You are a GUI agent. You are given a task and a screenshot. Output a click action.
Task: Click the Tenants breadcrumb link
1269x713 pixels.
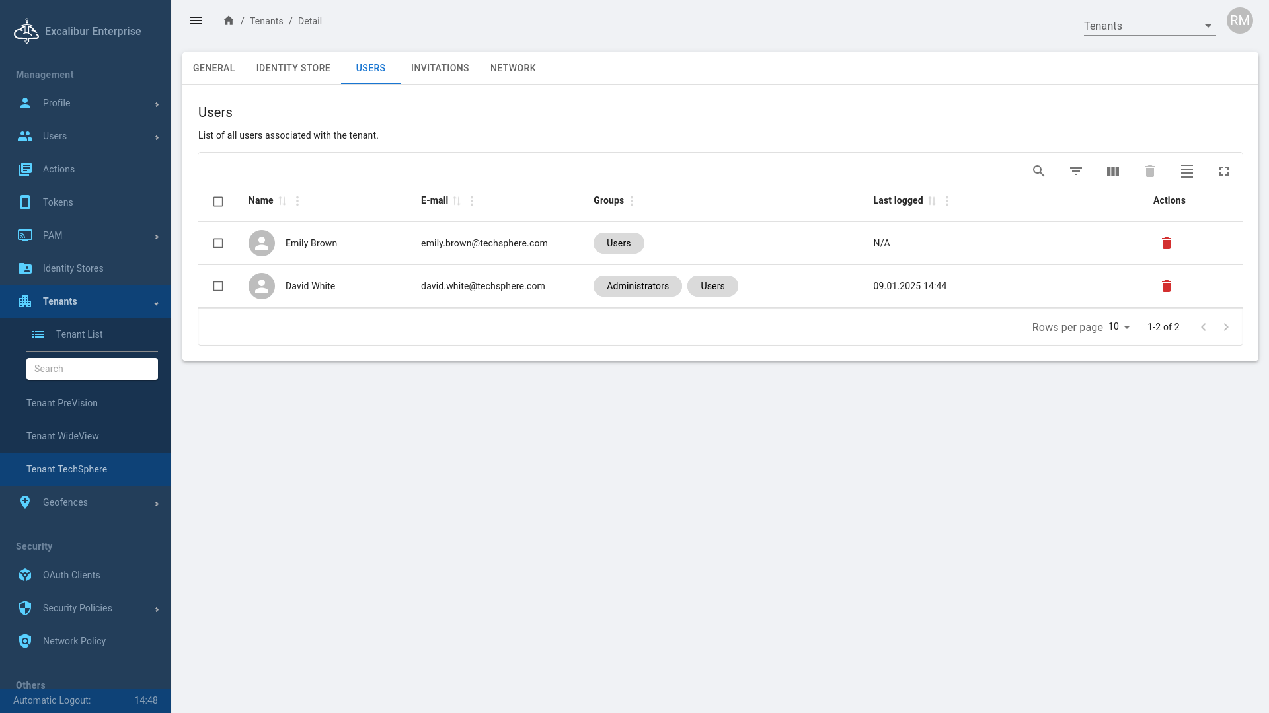[266, 21]
